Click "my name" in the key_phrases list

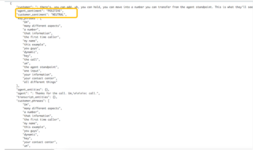[x=31, y=41]
